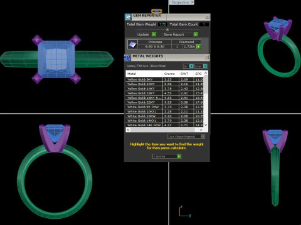Click the SPG column header
This screenshot has height=225, width=301.
pos(198,74)
